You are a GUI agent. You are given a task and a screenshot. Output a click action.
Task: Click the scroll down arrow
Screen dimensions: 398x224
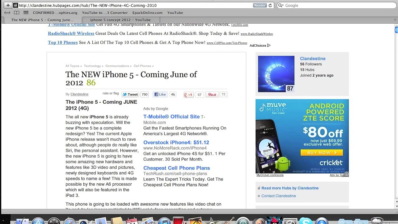396,206
